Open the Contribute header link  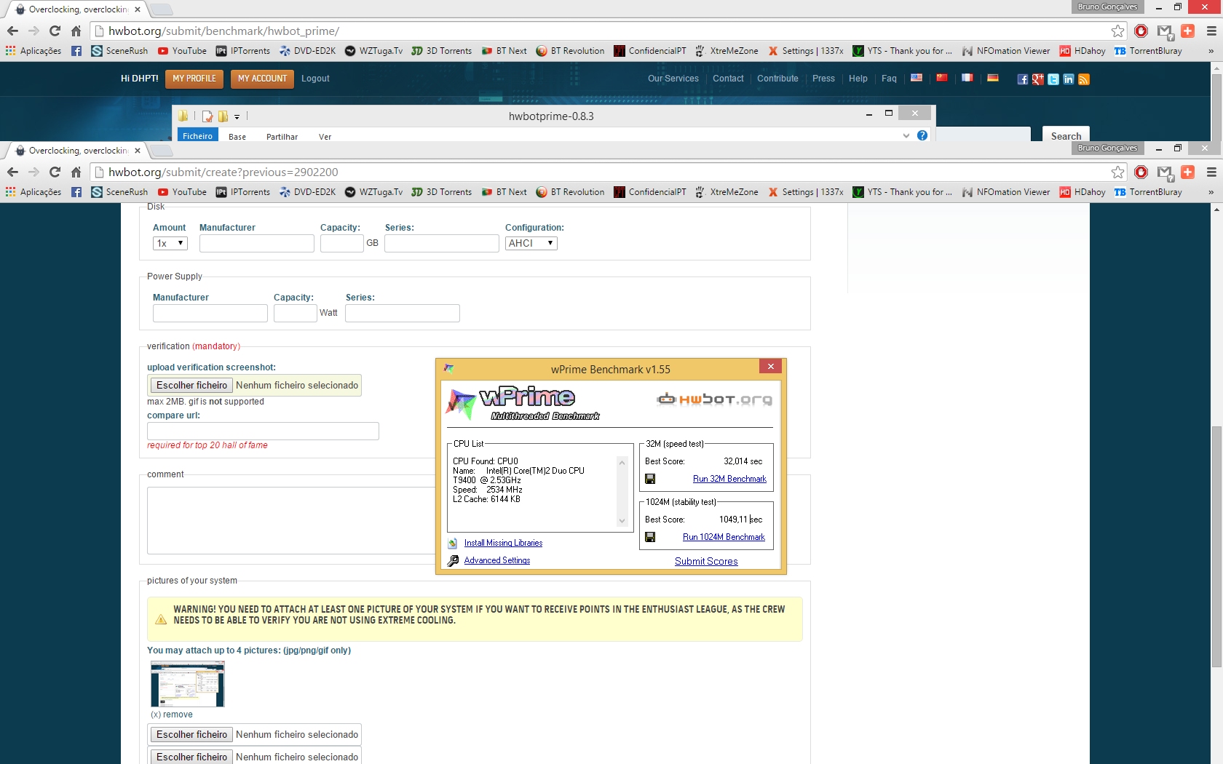pos(777,79)
